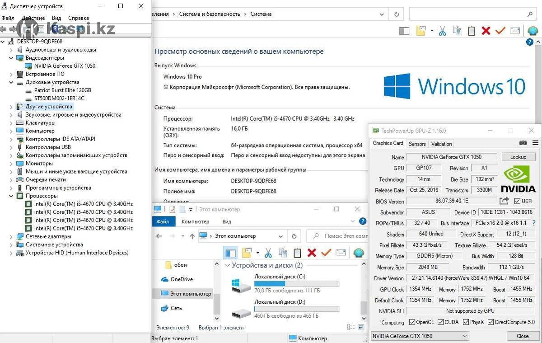This screenshot has height=343, width=542.
Task: Click the shell icon in the System window toolbar
Action: click(533, 31)
